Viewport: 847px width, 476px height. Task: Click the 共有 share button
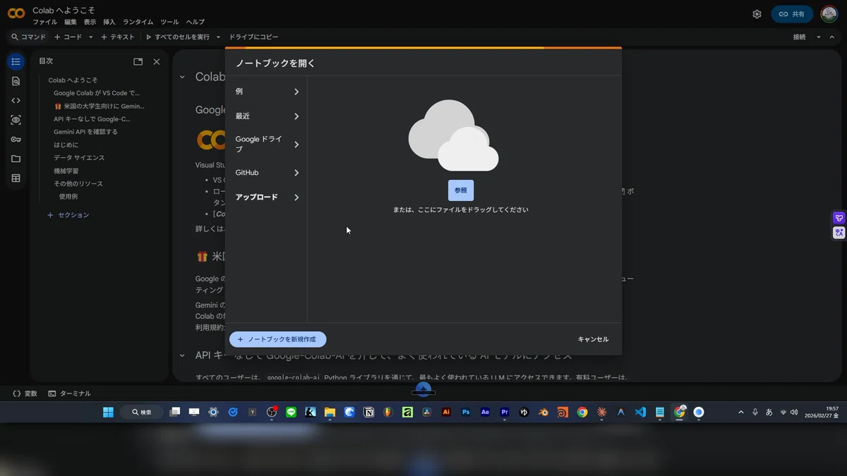[792, 14]
